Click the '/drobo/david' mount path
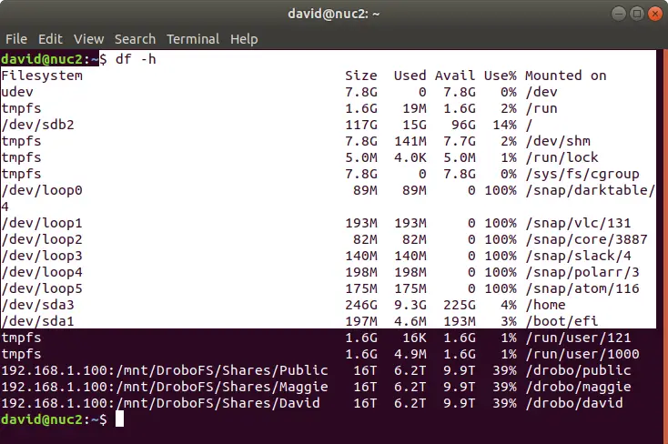Screen dimensions: 668x444 point(574,404)
